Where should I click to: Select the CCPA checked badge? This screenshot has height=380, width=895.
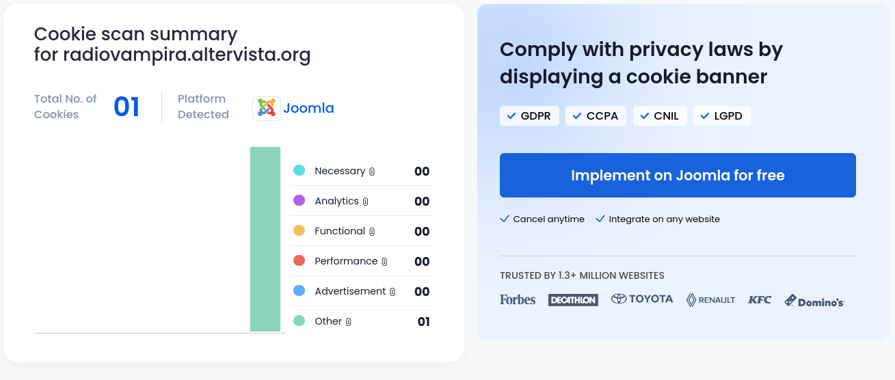point(595,116)
